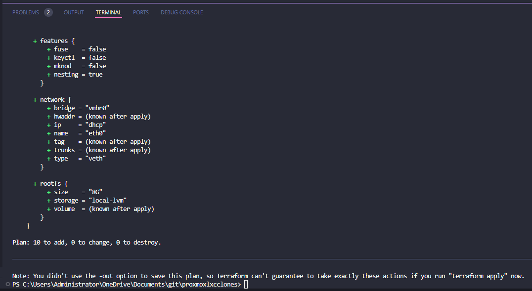Click the "vmbr0" bridge value

pyautogui.click(x=97, y=108)
